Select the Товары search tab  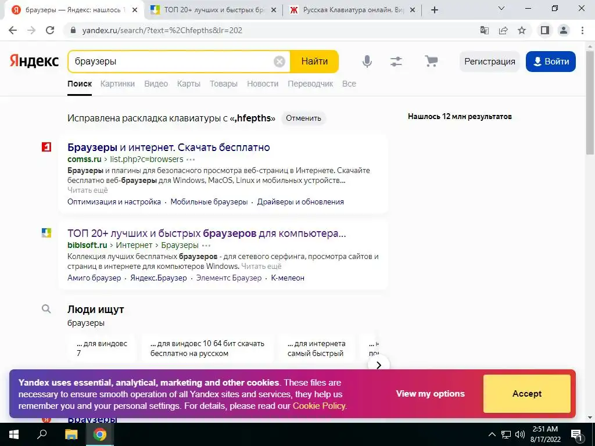coord(224,84)
